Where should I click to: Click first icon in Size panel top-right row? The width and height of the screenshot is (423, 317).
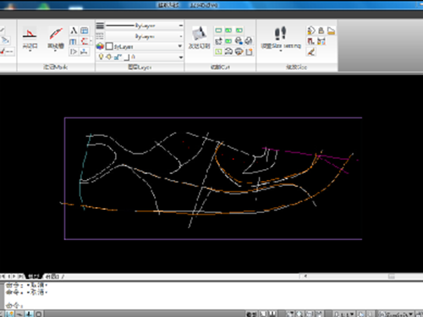[x=311, y=30]
